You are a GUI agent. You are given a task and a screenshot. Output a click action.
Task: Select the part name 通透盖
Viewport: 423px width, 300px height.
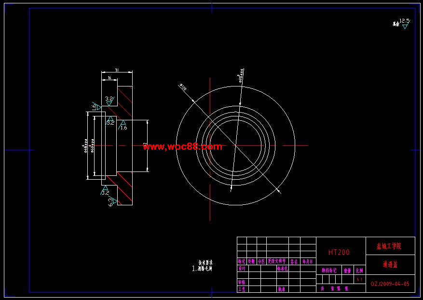[x=390, y=264]
